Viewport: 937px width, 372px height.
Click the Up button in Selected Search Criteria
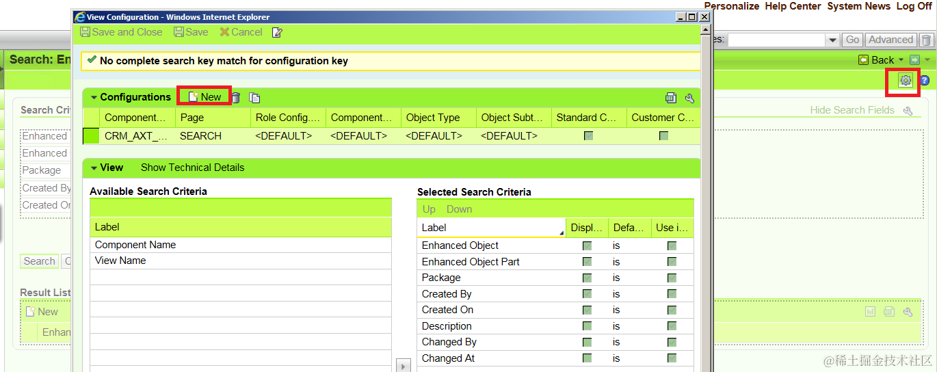(429, 209)
